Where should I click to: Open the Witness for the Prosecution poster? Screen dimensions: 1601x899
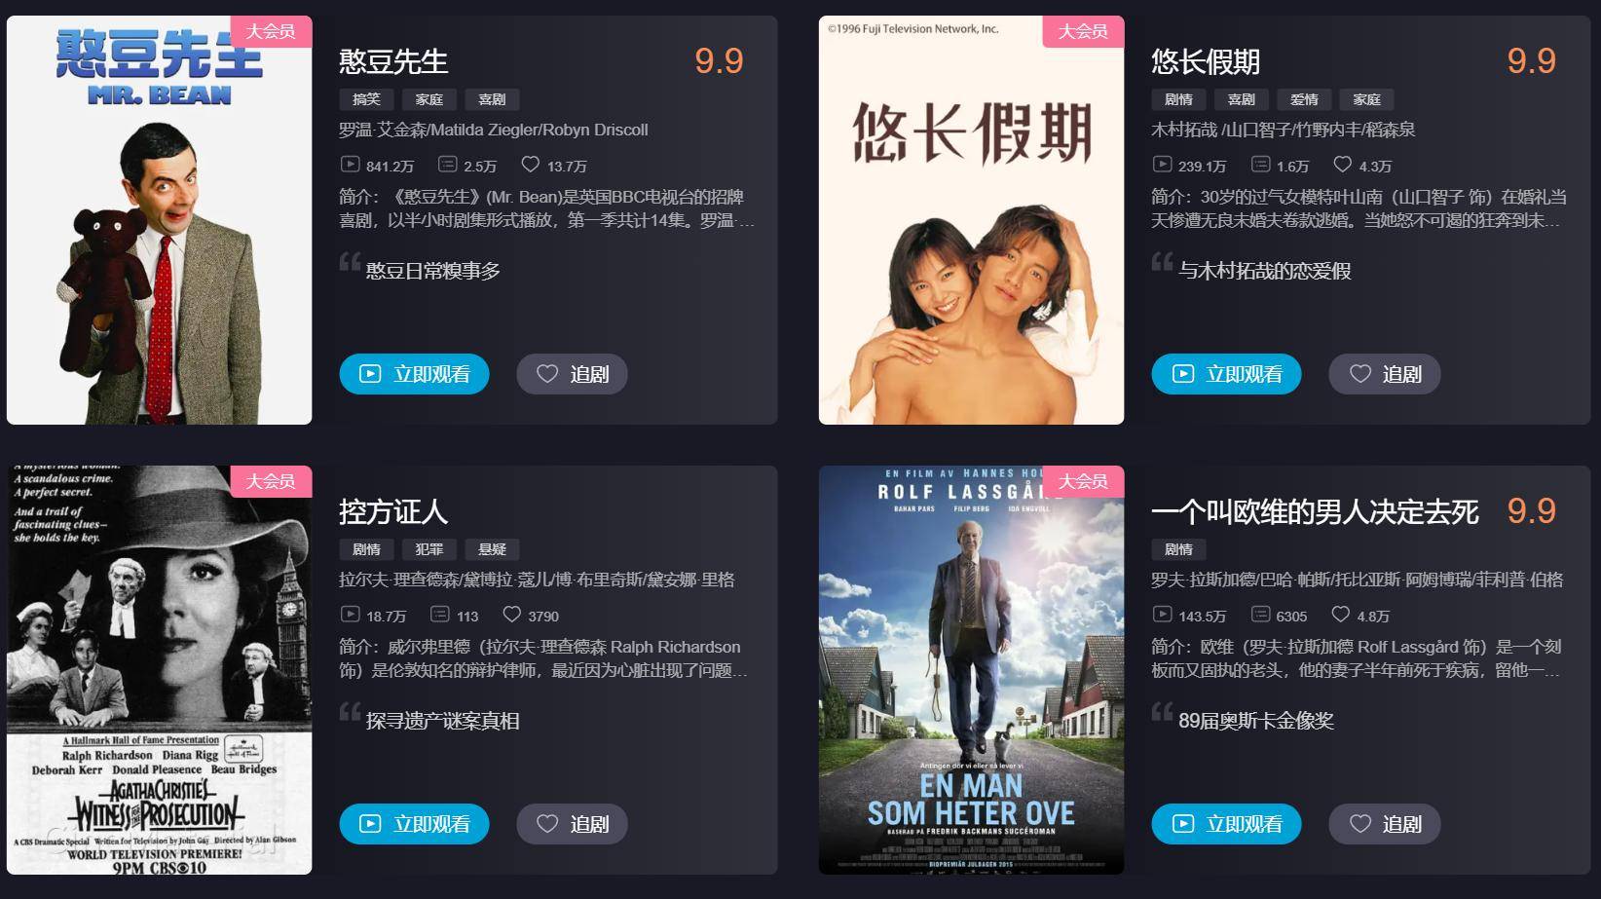tap(160, 670)
